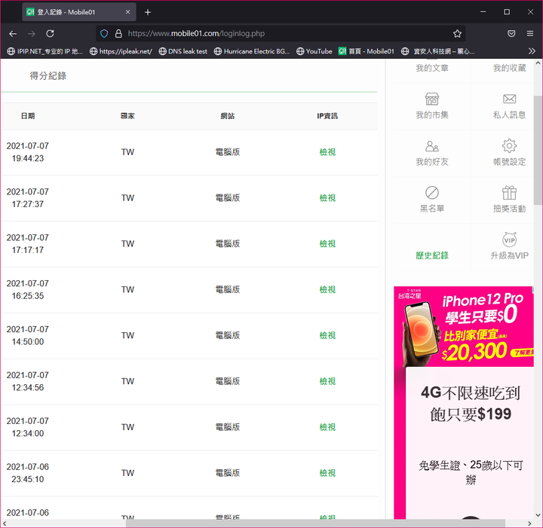Show more bookmarks overflow chevron
The image size is (543, 528).
coord(532,51)
